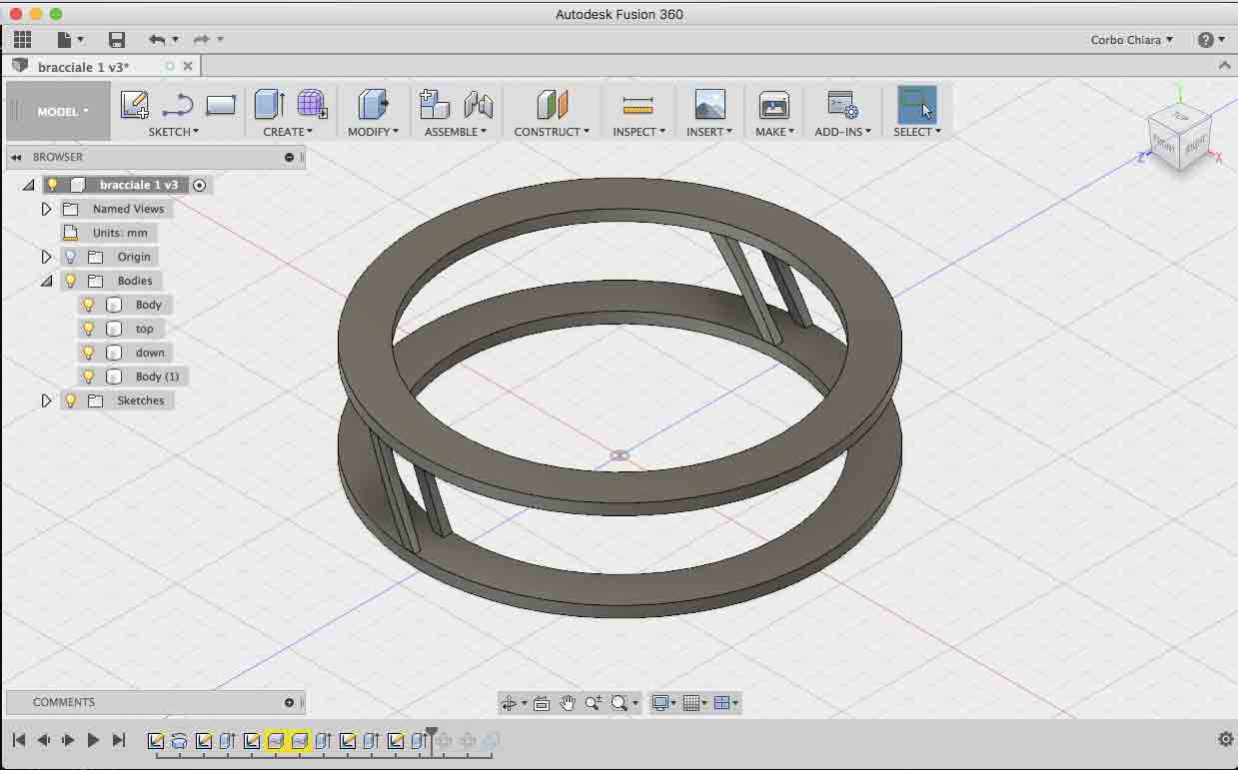The width and height of the screenshot is (1238, 770).
Task: Click the Offset Plane construct icon
Action: (552, 104)
